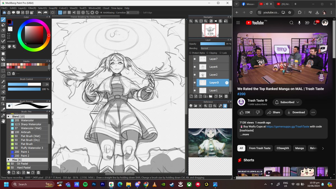Image resolution: width=336 pixels, height=189 pixels.
Task: Click the Download button on YouTube
Action: coord(296,112)
